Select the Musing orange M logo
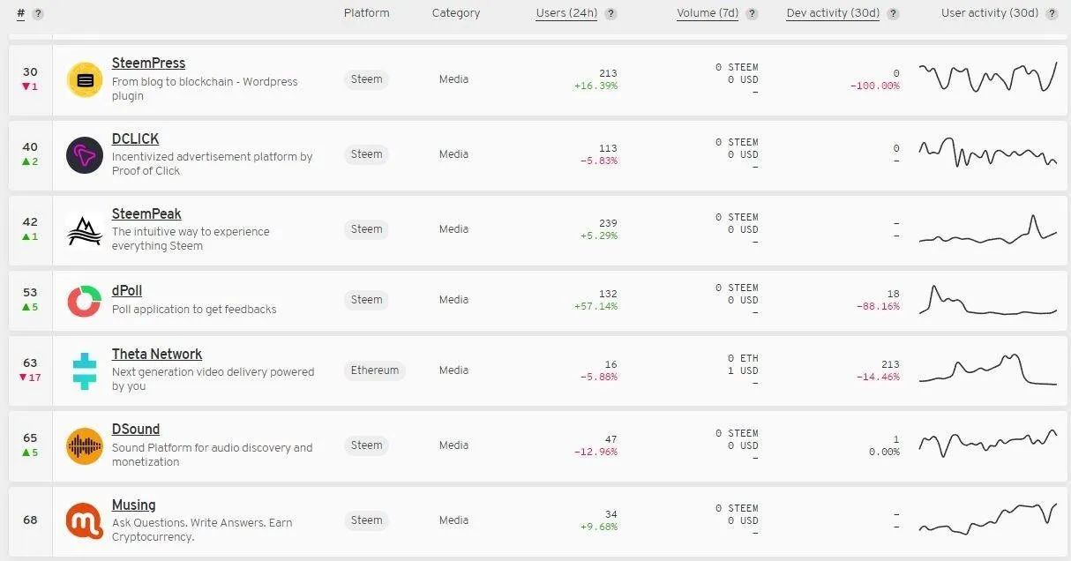 click(x=85, y=521)
